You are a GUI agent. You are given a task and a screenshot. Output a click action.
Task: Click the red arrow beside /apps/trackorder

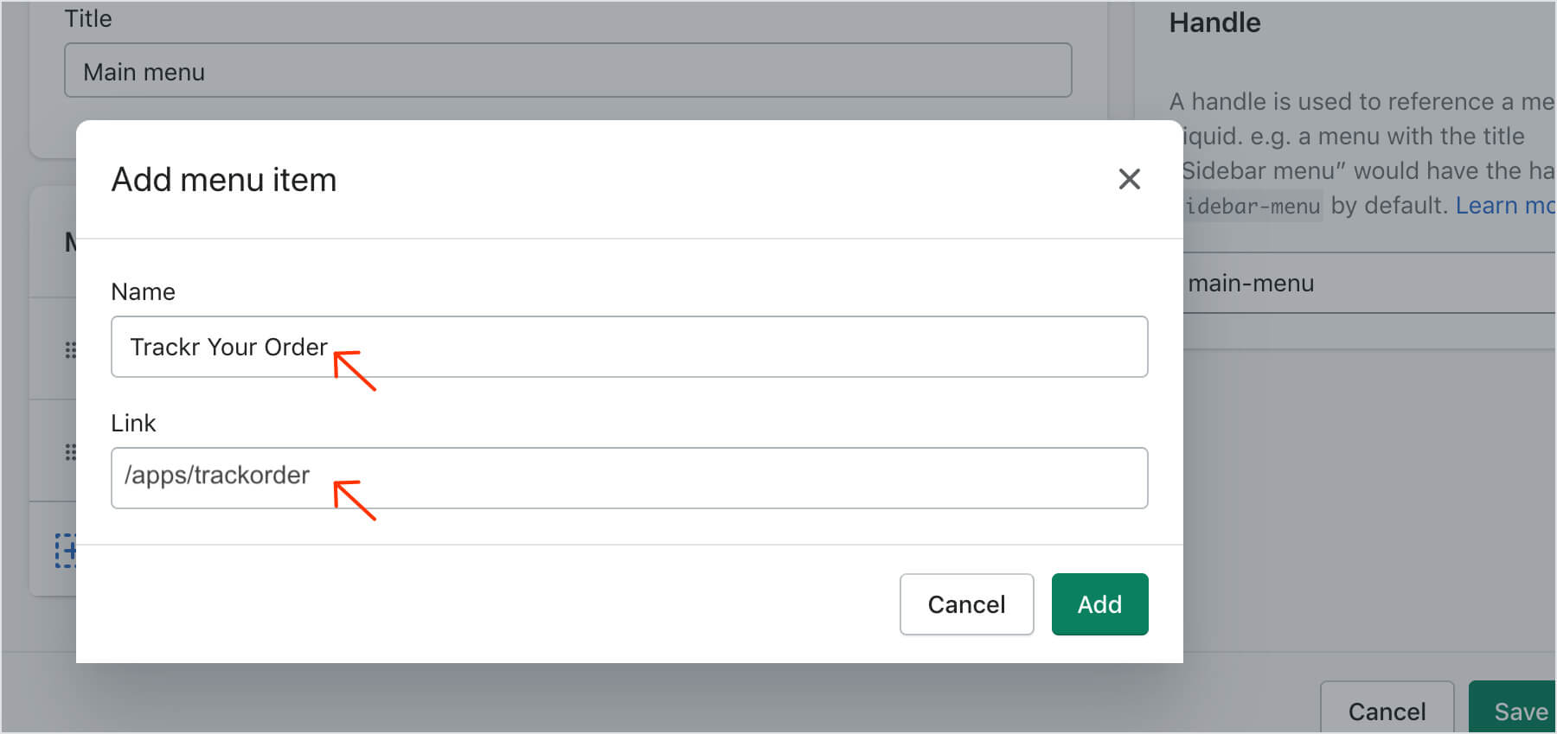point(355,500)
